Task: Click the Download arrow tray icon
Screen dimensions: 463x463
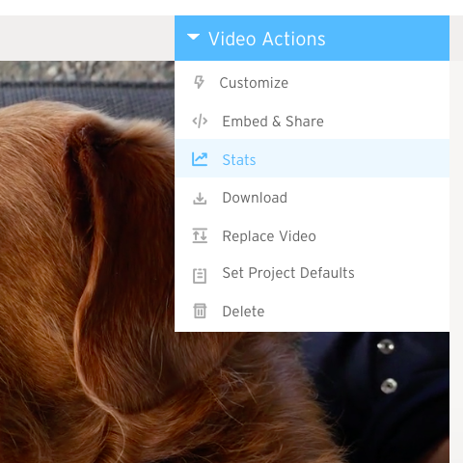Action: (200, 198)
